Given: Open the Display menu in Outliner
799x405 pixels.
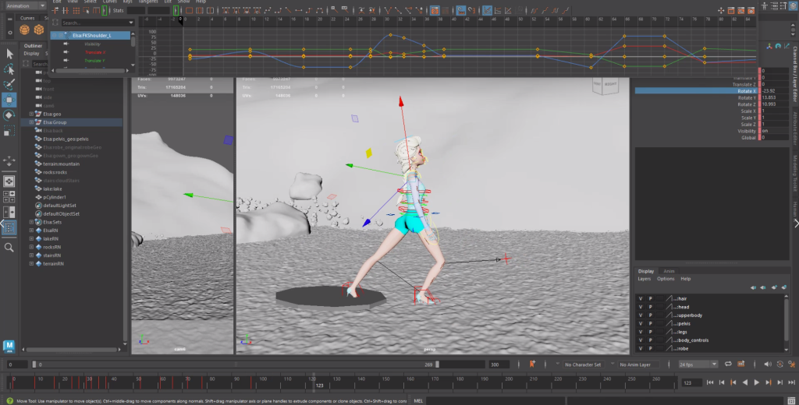Looking at the screenshot, I should pos(31,54).
